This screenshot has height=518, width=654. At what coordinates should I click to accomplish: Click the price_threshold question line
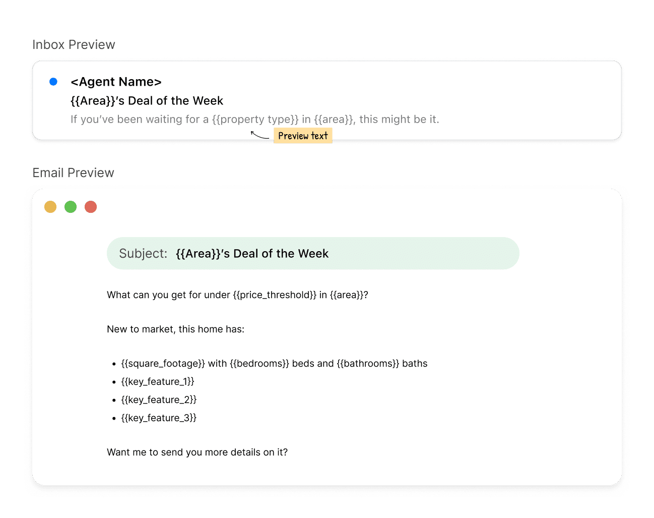coord(237,295)
